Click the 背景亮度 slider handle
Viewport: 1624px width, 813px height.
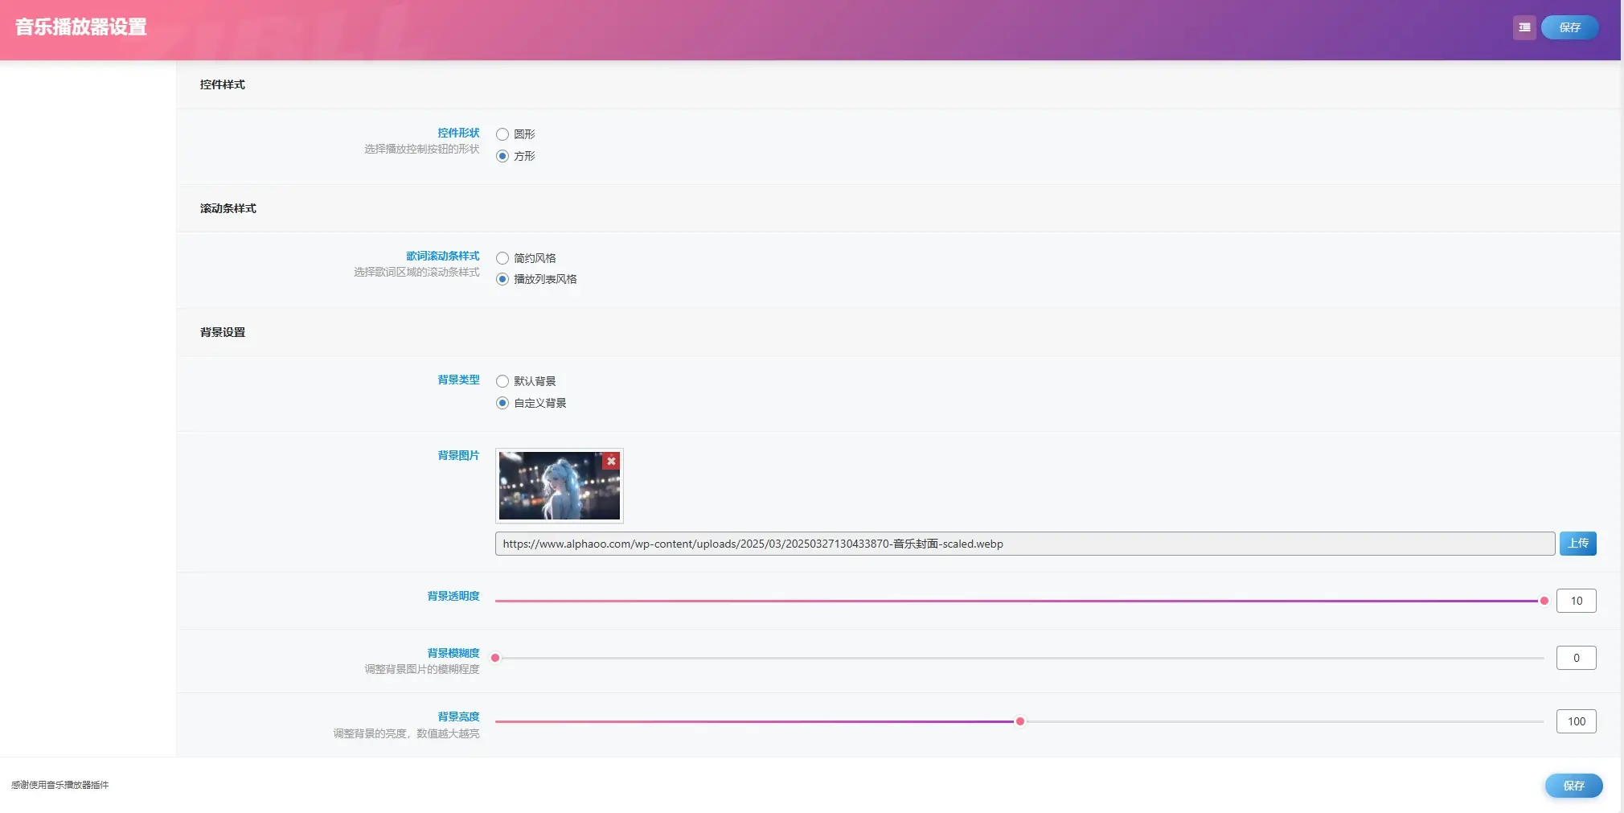tap(1019, 721)
